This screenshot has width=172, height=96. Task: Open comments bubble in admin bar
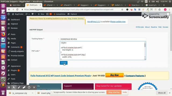(34, 14)
